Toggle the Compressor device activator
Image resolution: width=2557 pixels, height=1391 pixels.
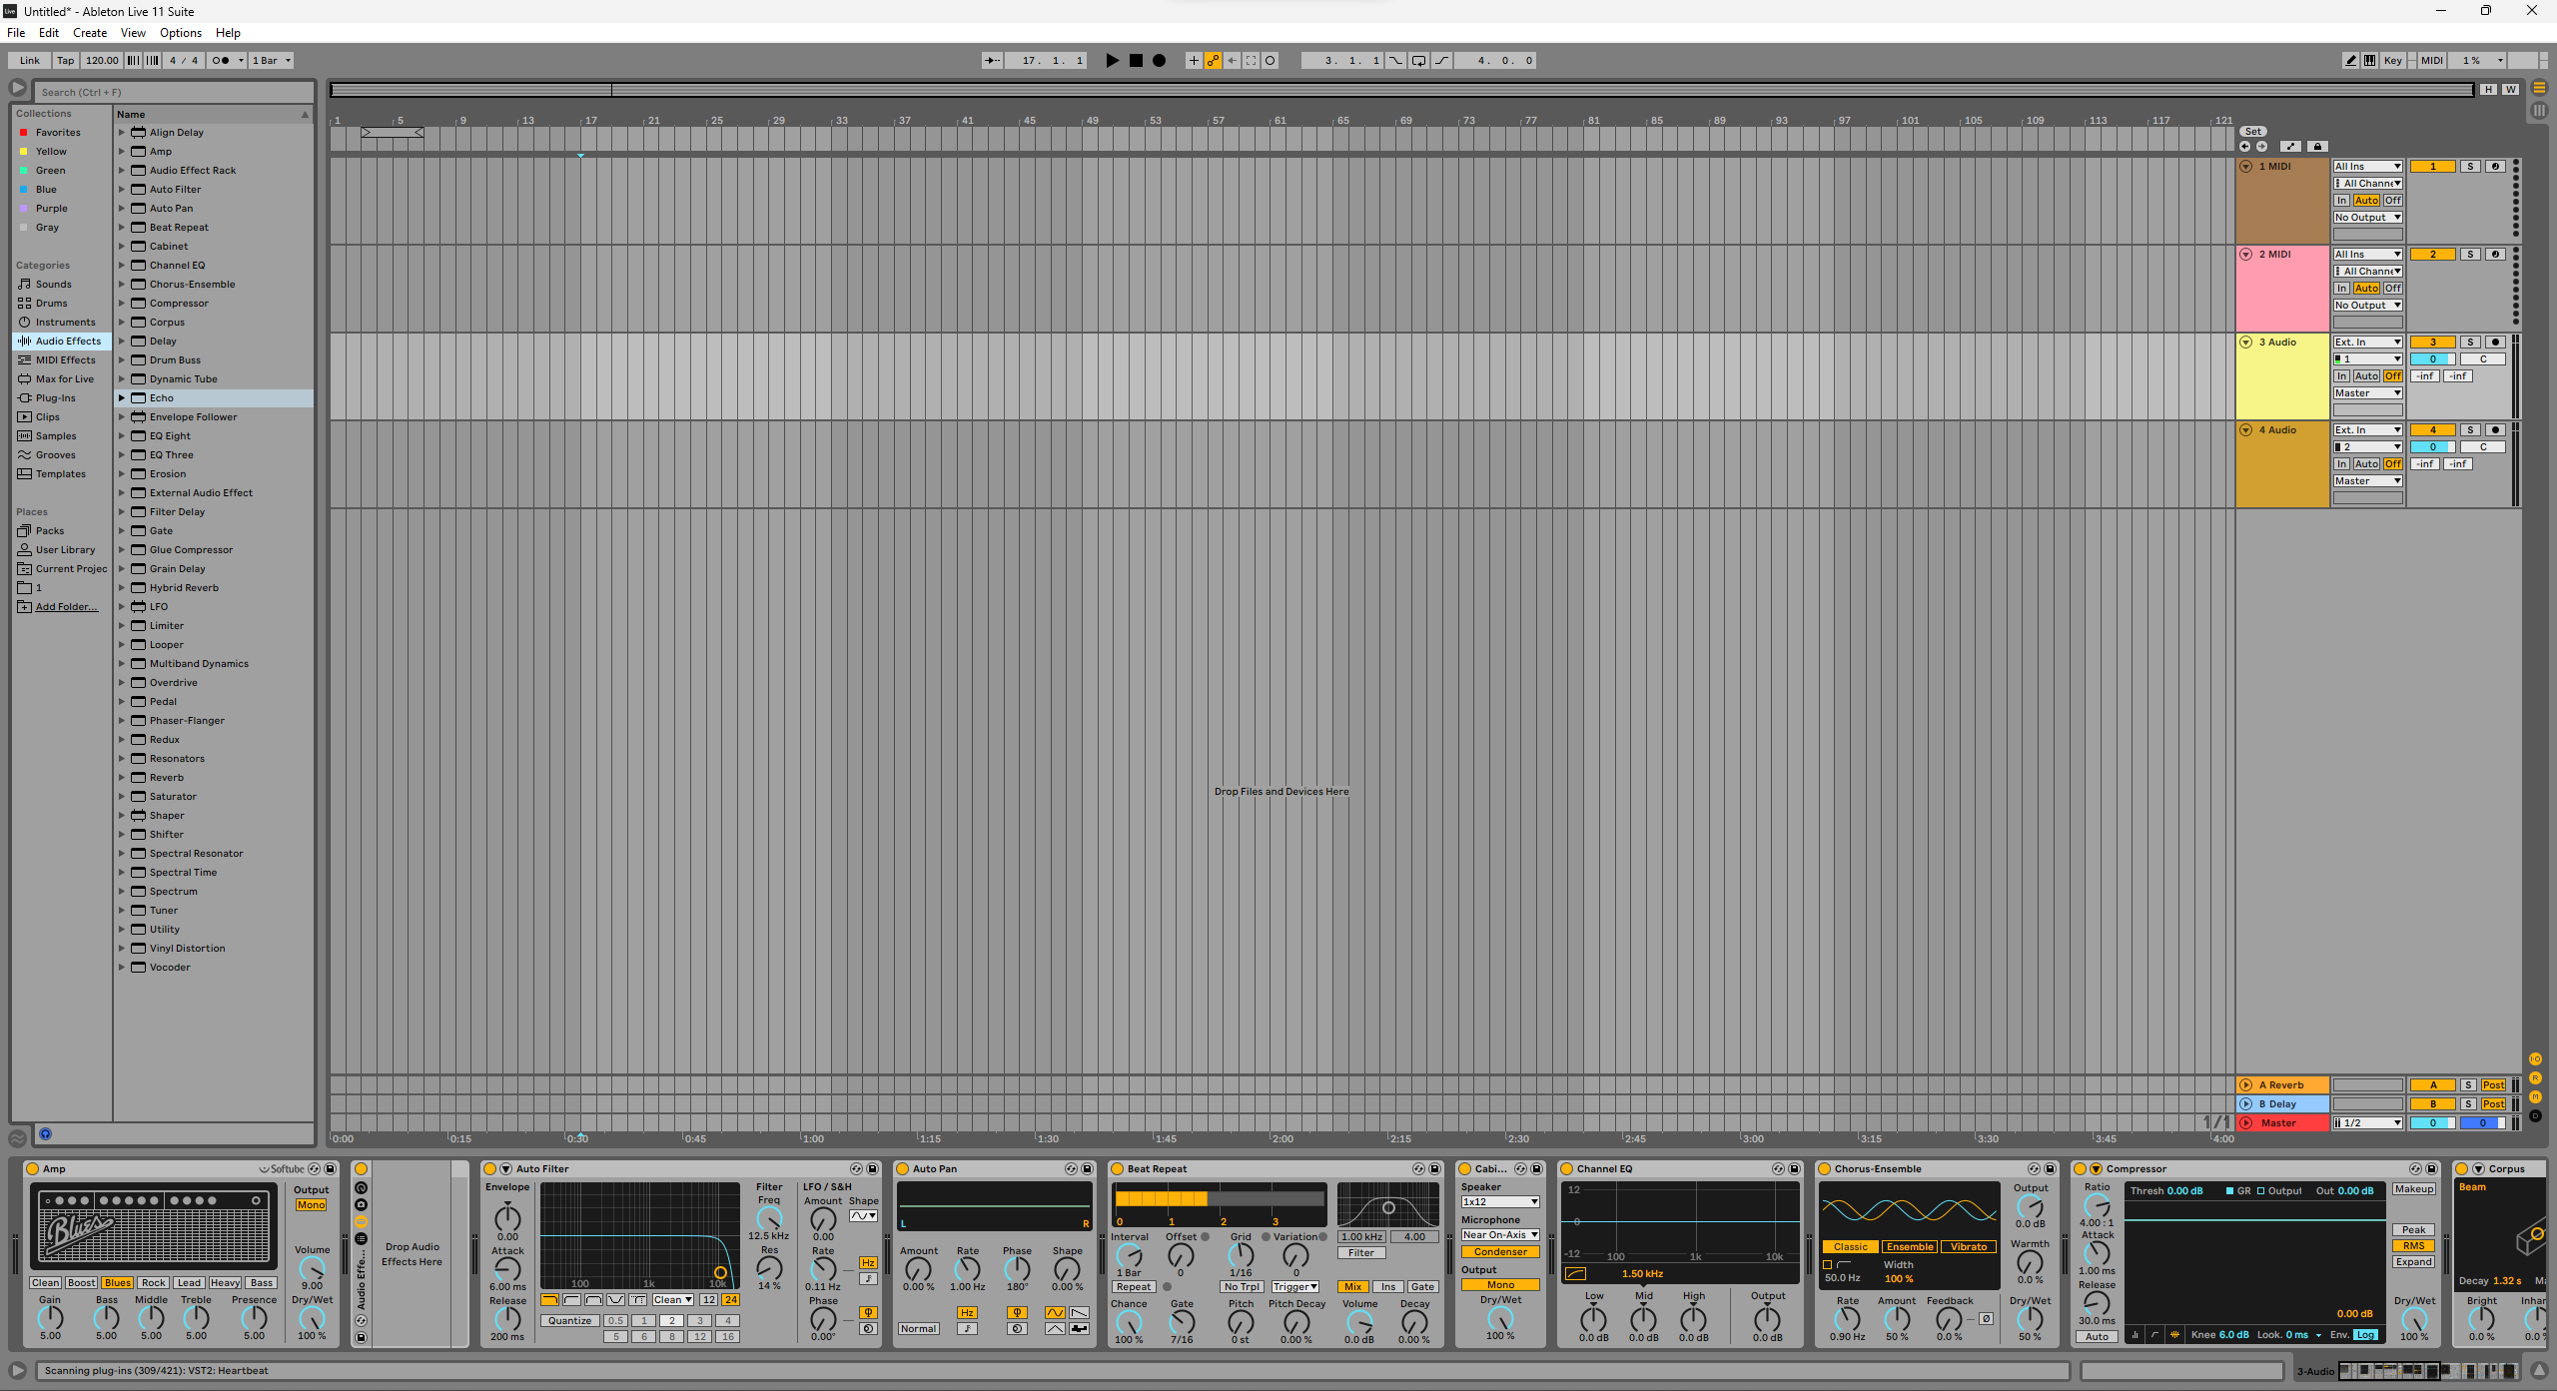click(2080, 1168)
